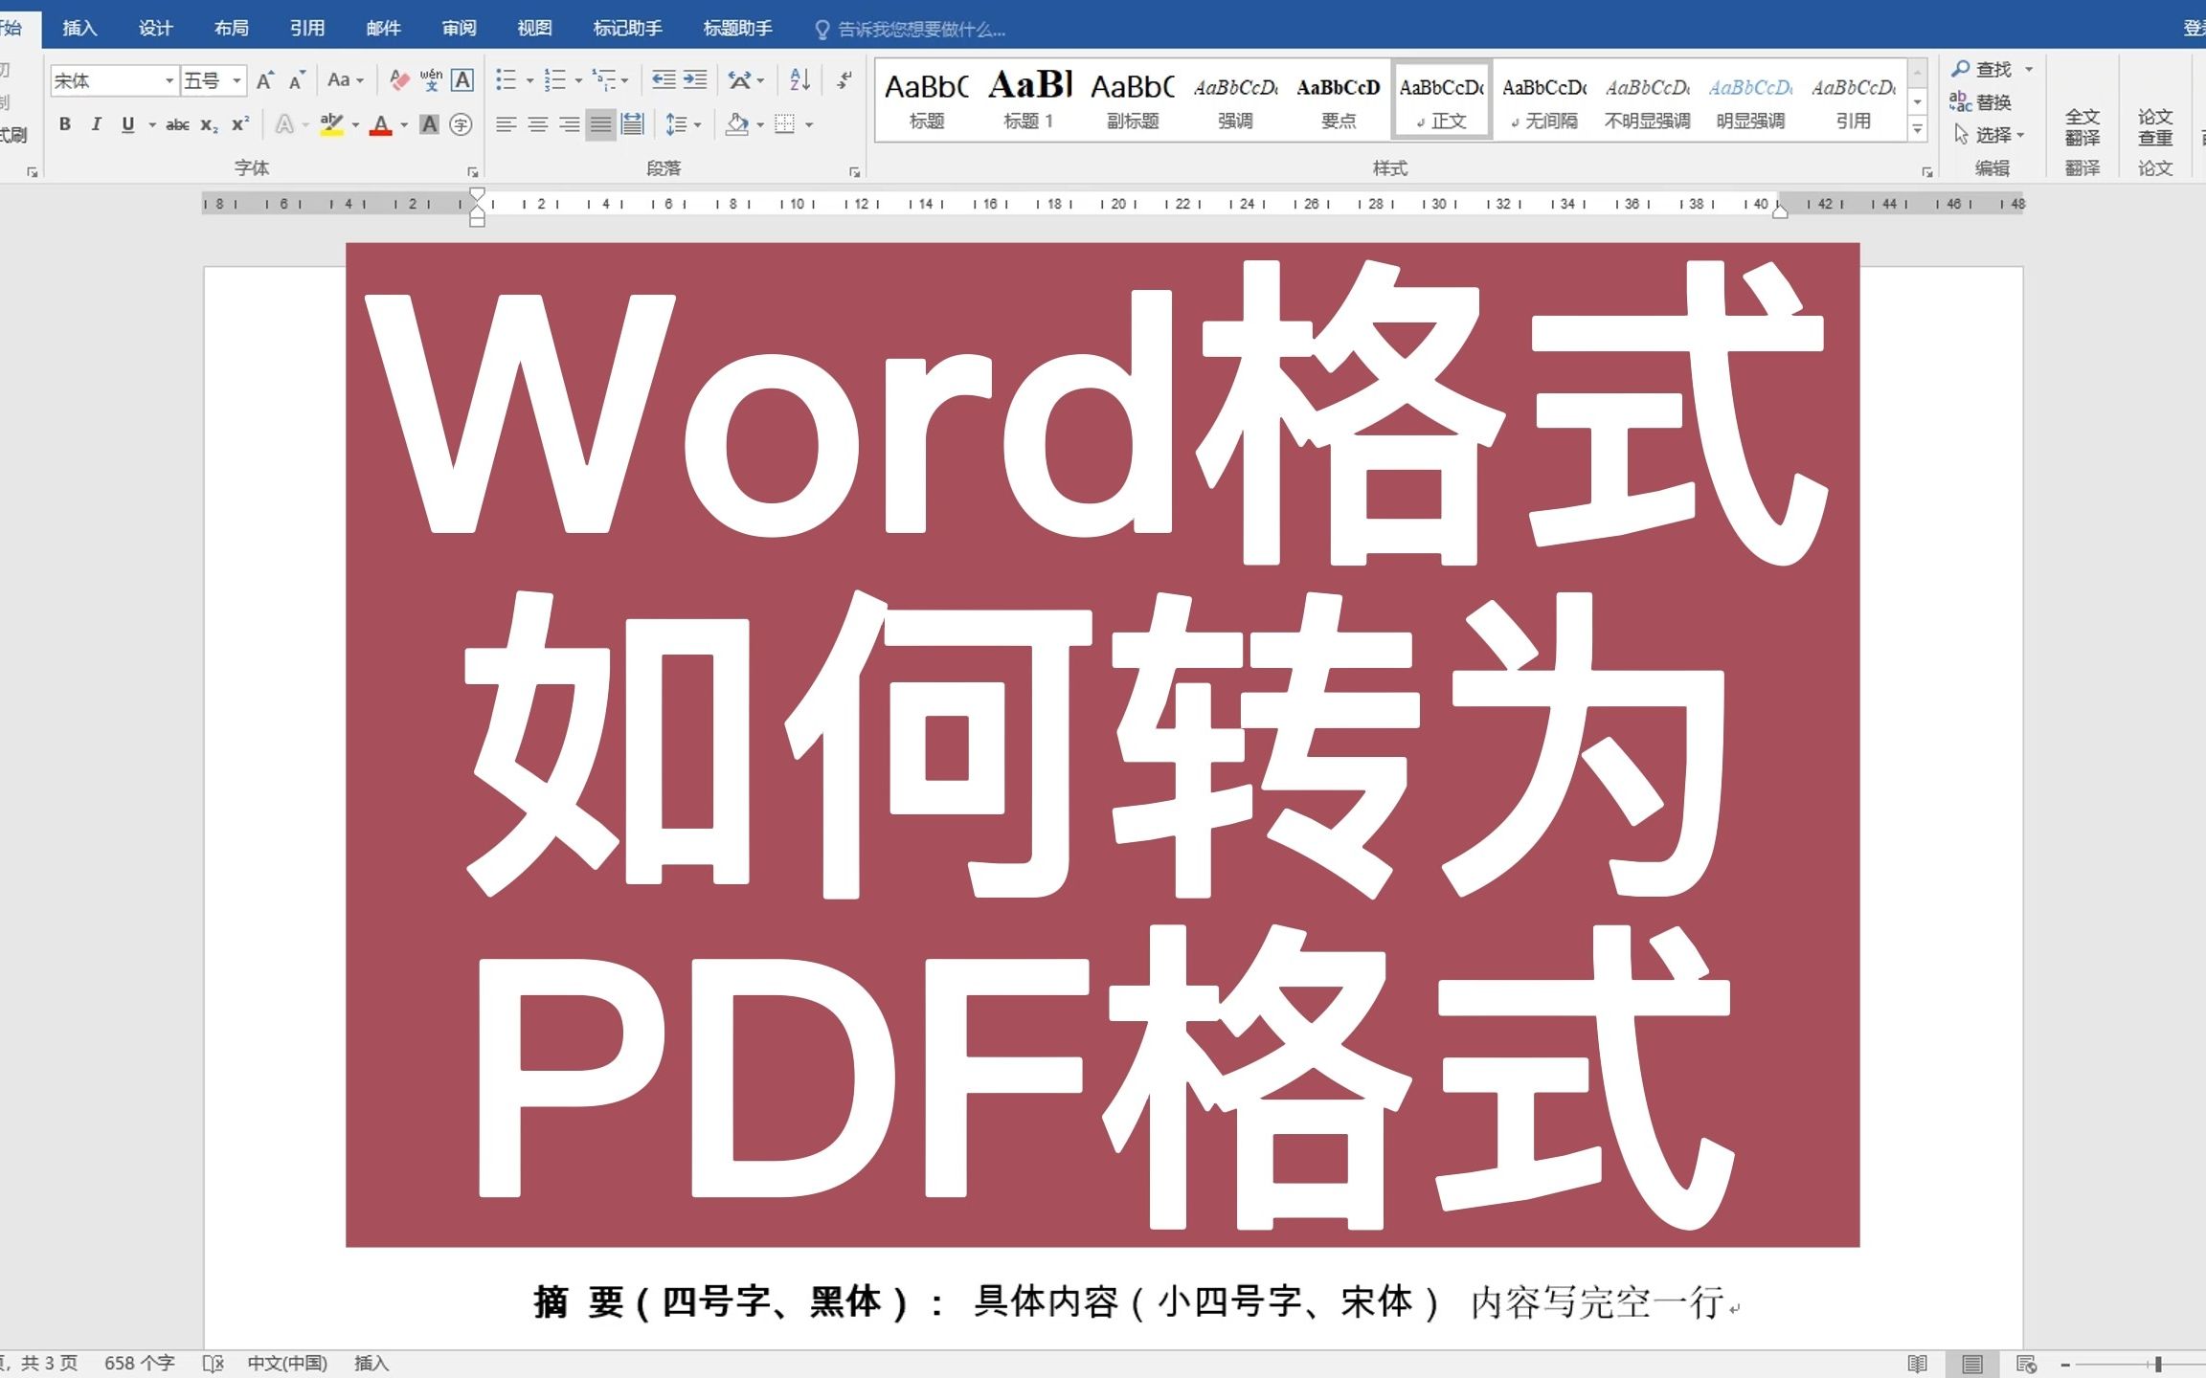Switch to the 引用 tab
Image resolution: width=2206 pixels, height=1378 pixels.
coord(306,29)
